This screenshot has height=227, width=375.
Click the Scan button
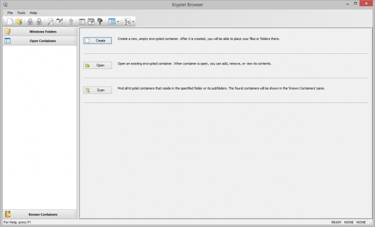97,90
